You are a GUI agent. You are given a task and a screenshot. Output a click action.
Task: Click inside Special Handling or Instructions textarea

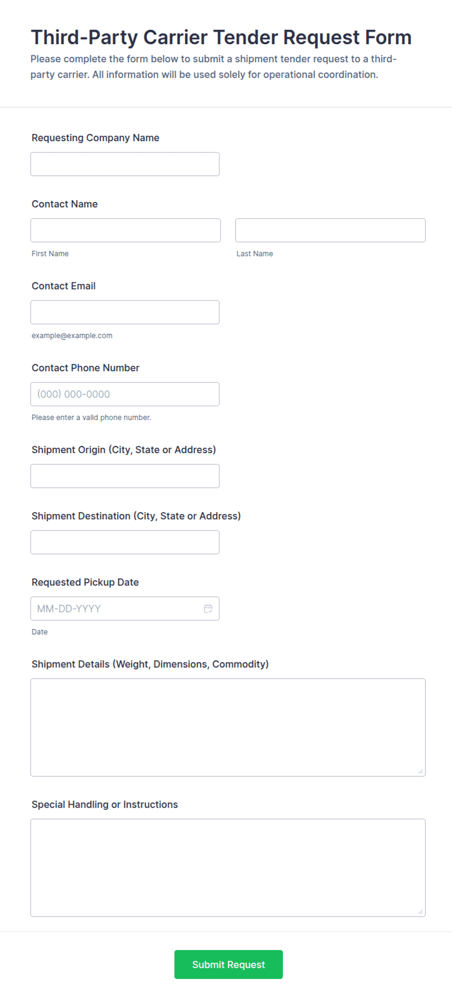[x=228, y=868]
